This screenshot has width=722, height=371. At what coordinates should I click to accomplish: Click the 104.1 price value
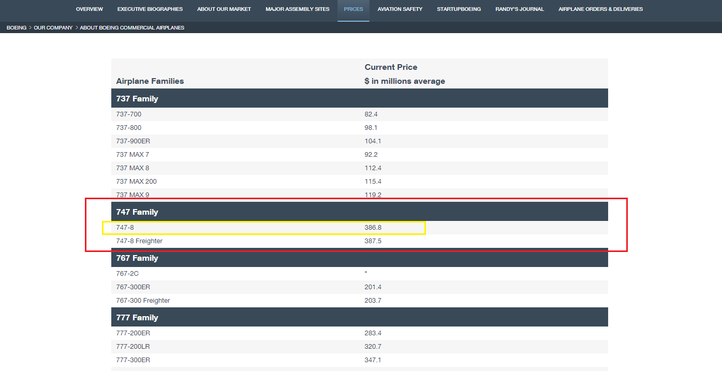pyautogui.click(x=373, y=141)
